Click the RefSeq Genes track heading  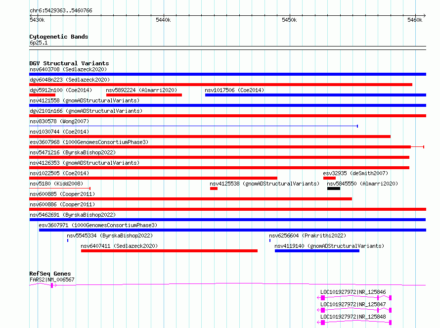tap(50, 274)
